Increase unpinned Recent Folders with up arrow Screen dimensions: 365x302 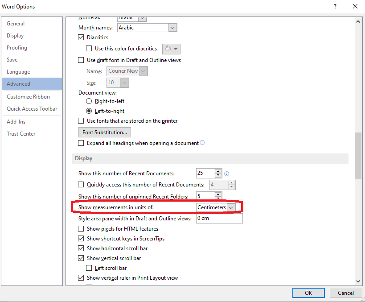pyautogui.click(x=217, y=193)
